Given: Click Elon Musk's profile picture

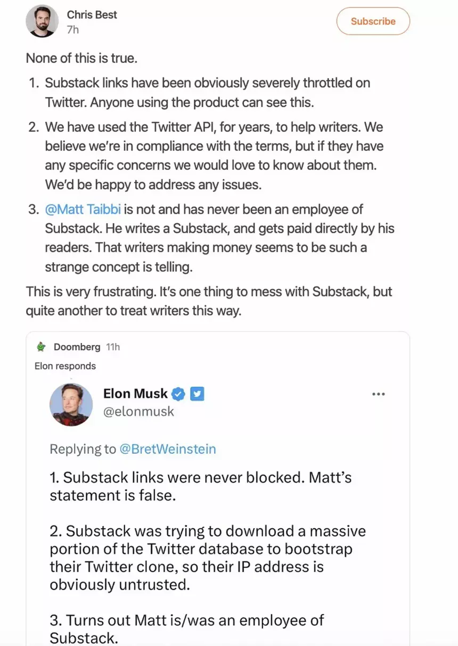Looking at the screenshot, I should tap(71, 404).
